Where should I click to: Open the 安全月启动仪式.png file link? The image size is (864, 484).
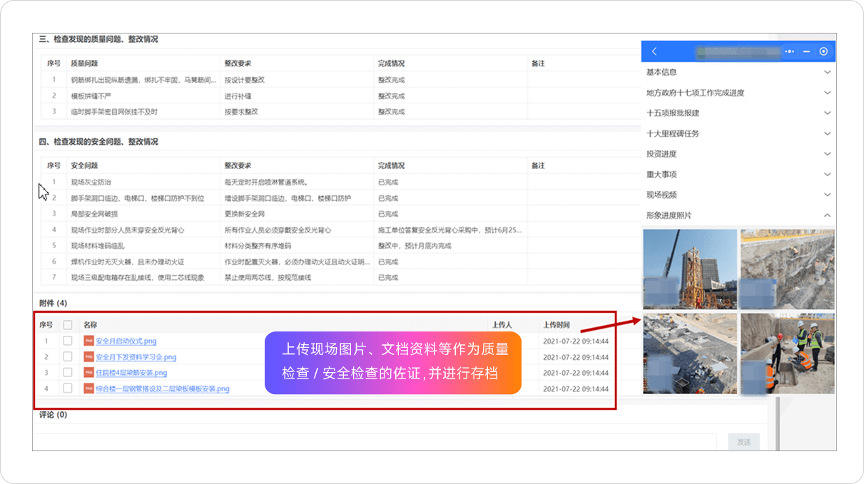pos(126,341)
